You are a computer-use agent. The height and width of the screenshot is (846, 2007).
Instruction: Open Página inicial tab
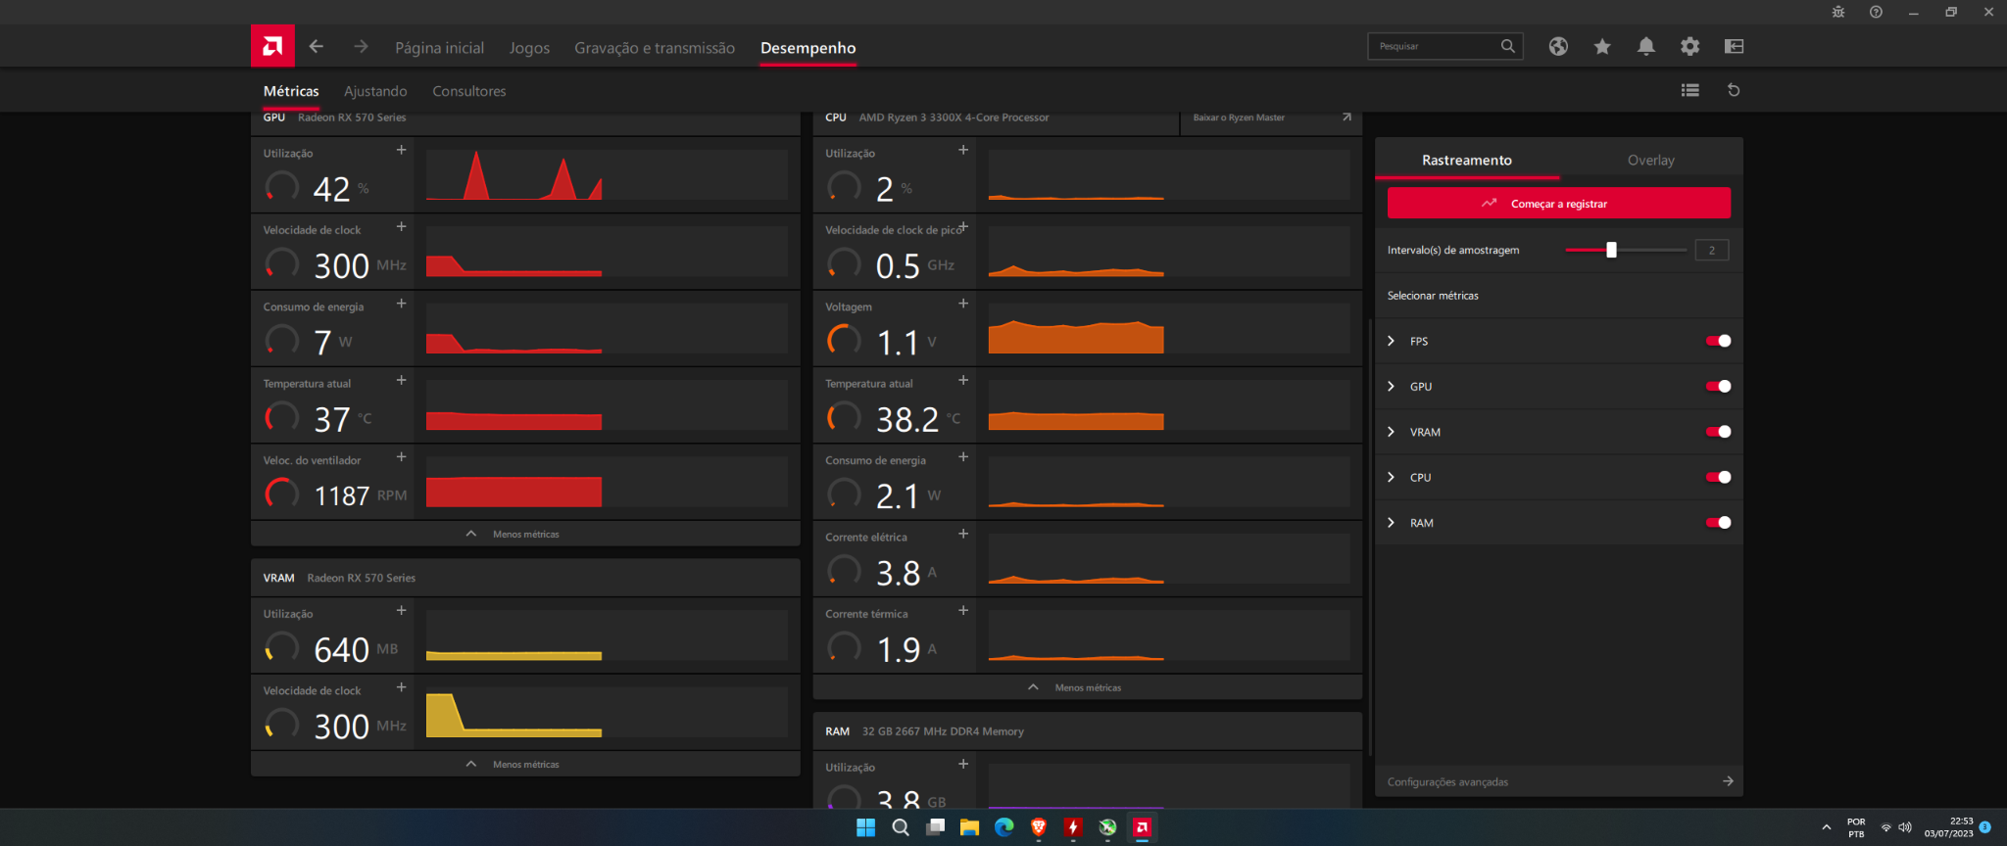(x=439, y=47)
